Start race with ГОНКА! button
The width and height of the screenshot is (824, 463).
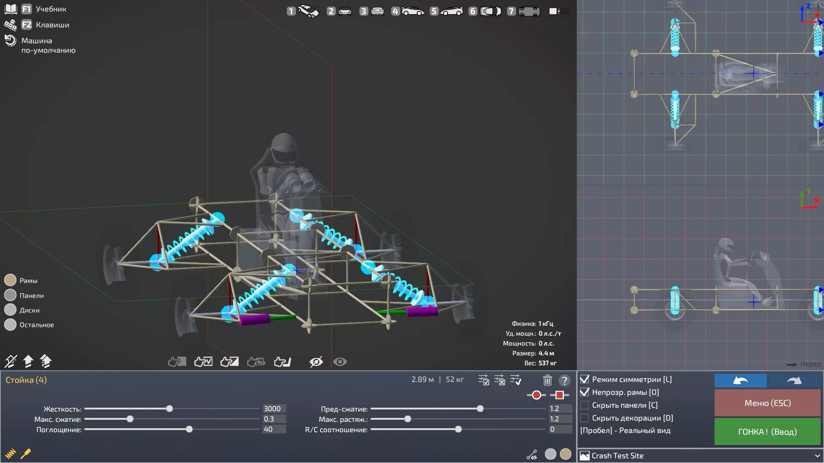click(x=767, y=432)
